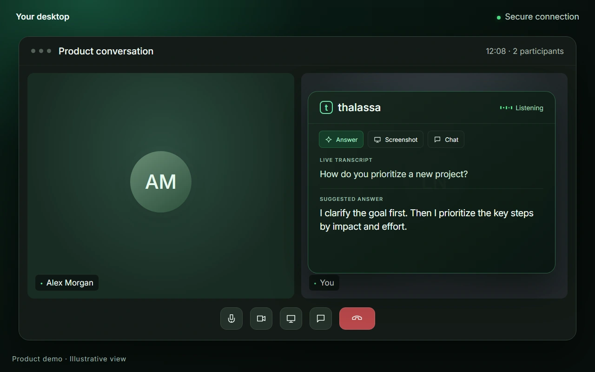Select the Alex Morgan name label
The image size is (595, 372).
pos(67,283)
